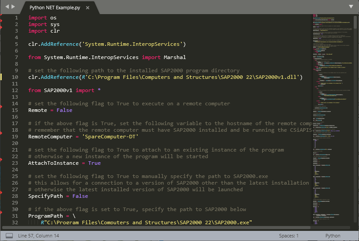Click the next tab right arrow

(13, 7)
